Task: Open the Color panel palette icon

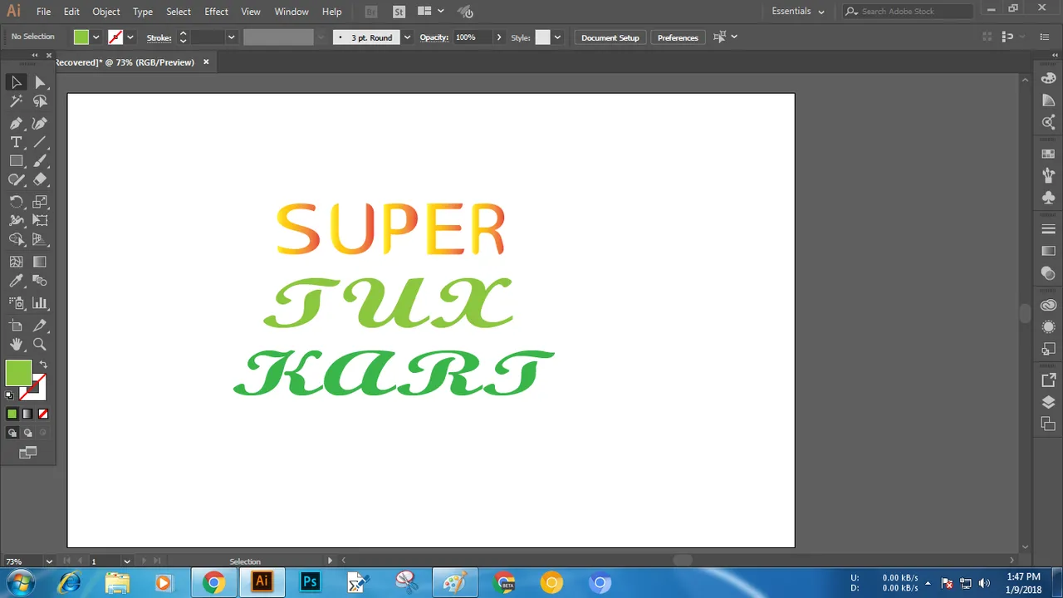Action: tap(1048, 80)
